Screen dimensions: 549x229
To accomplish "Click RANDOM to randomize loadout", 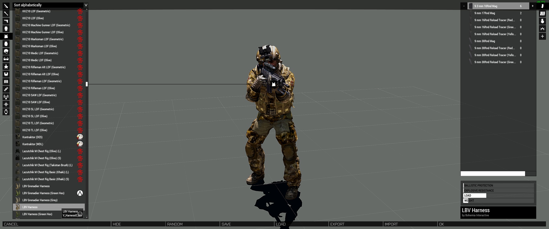I will (193, 224).
